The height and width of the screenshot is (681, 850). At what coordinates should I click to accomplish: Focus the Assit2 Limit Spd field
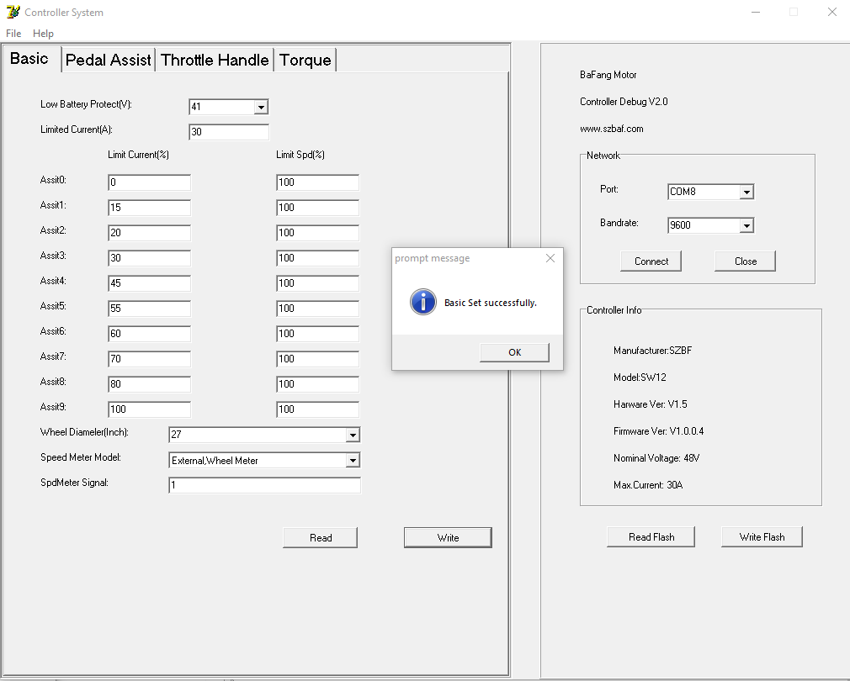tap(317, 233)
